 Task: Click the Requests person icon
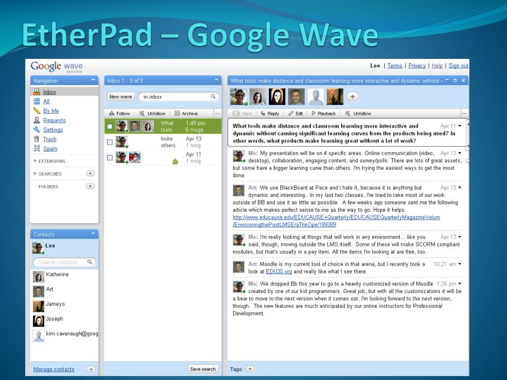point(37,120)
